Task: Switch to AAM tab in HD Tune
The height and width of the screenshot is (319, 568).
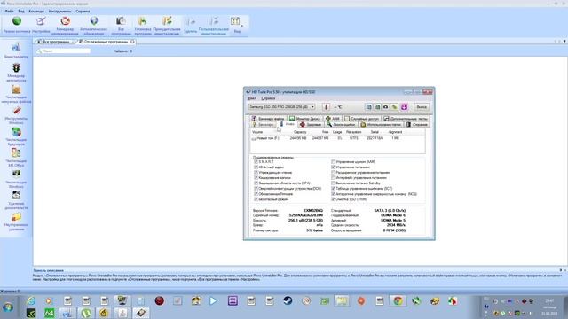Action: pyautogui.click(x=333, y=119)
